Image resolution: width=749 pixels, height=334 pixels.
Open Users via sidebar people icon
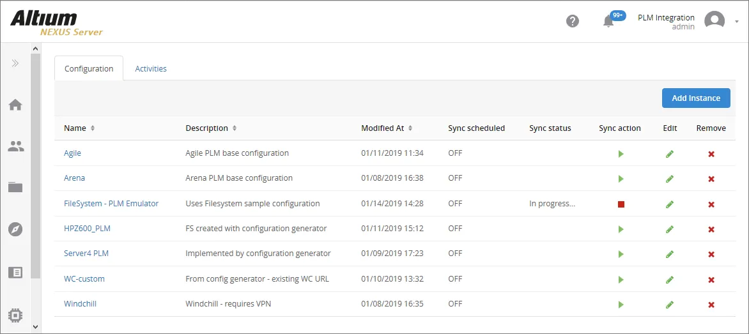coord(15,146)
